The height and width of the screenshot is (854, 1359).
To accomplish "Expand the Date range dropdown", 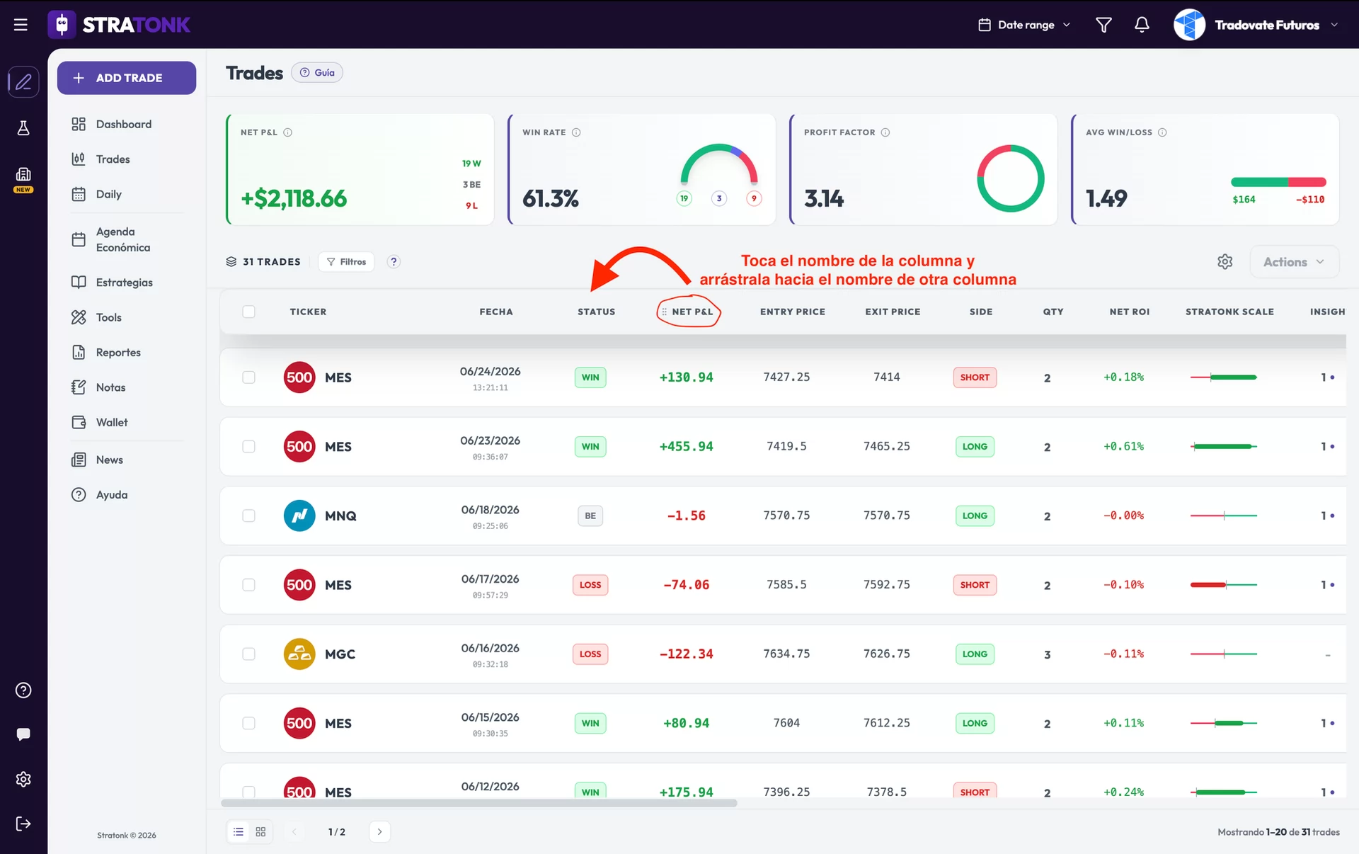I will tap(1024, 25).
